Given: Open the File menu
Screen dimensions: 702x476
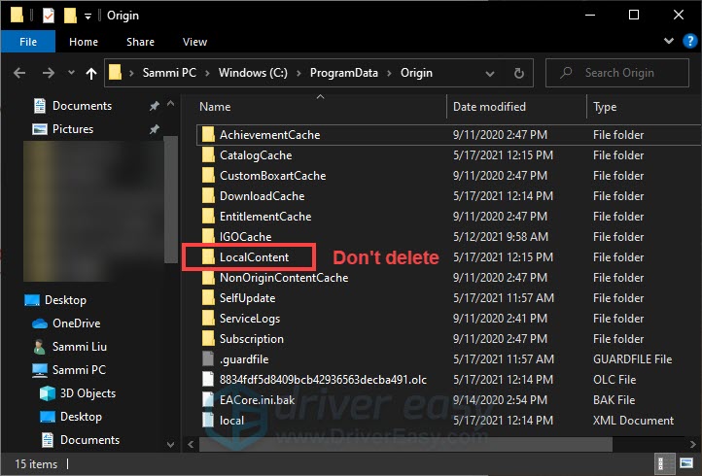Looking at the screenshot, I should tap(28, 42).
